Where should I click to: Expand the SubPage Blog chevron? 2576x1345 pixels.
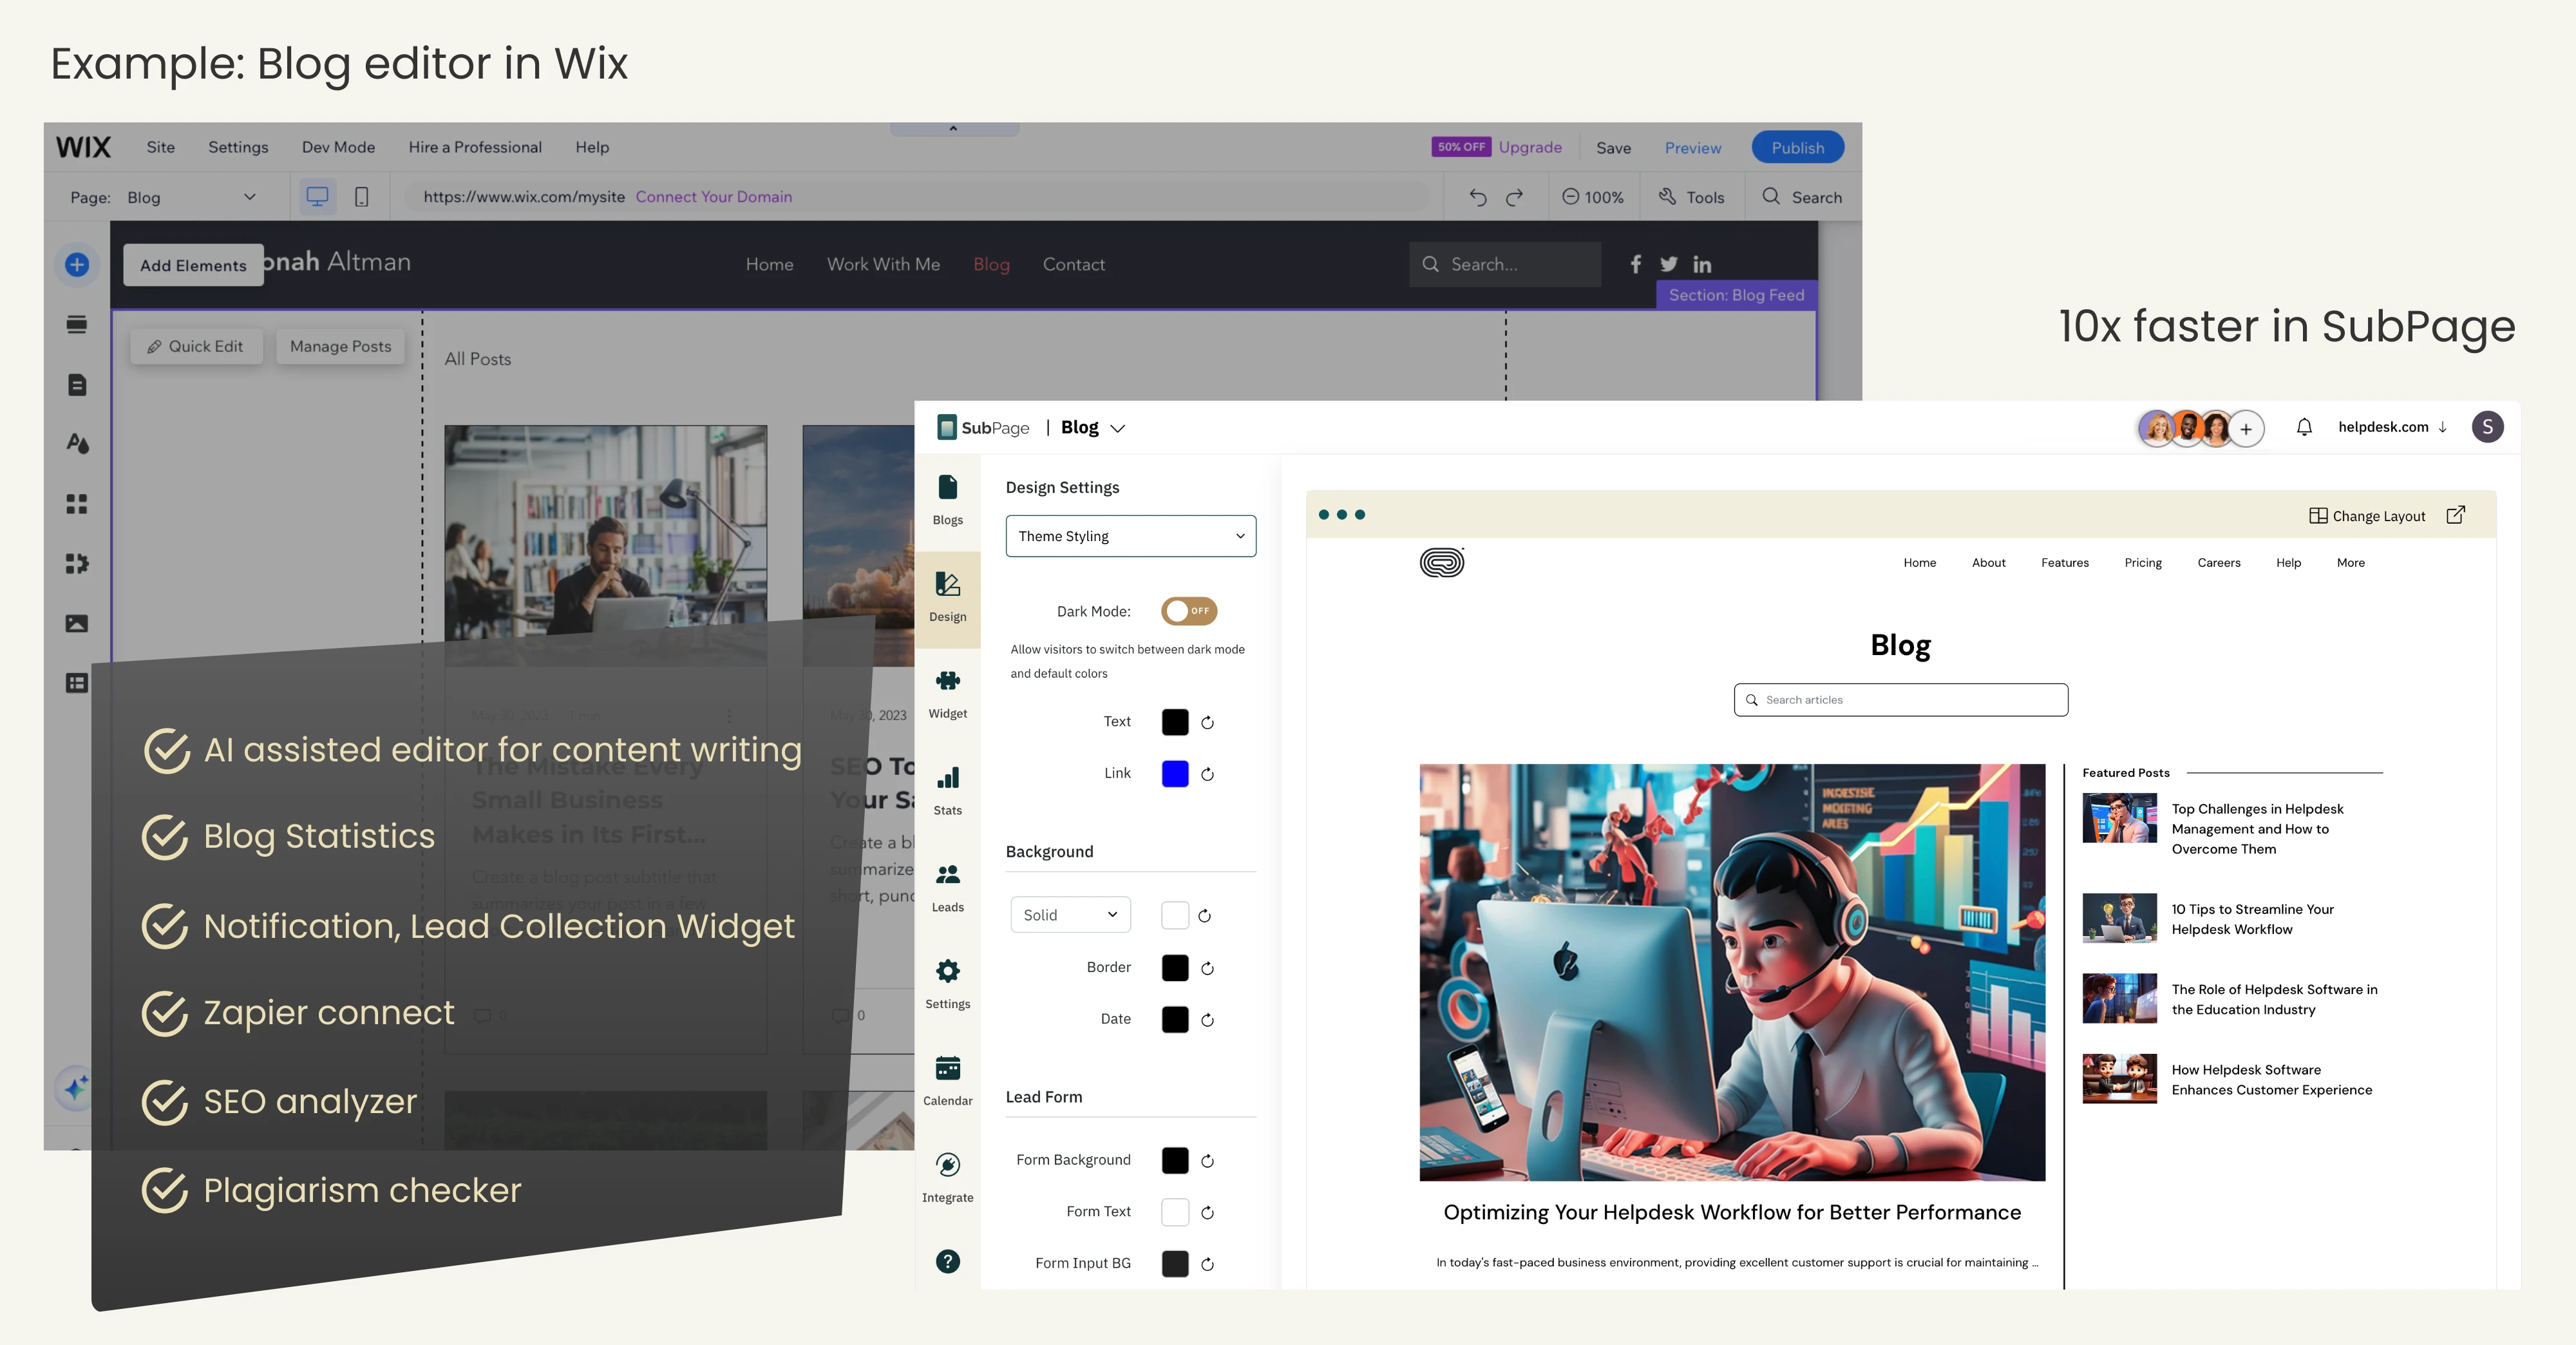[1118, 428]
